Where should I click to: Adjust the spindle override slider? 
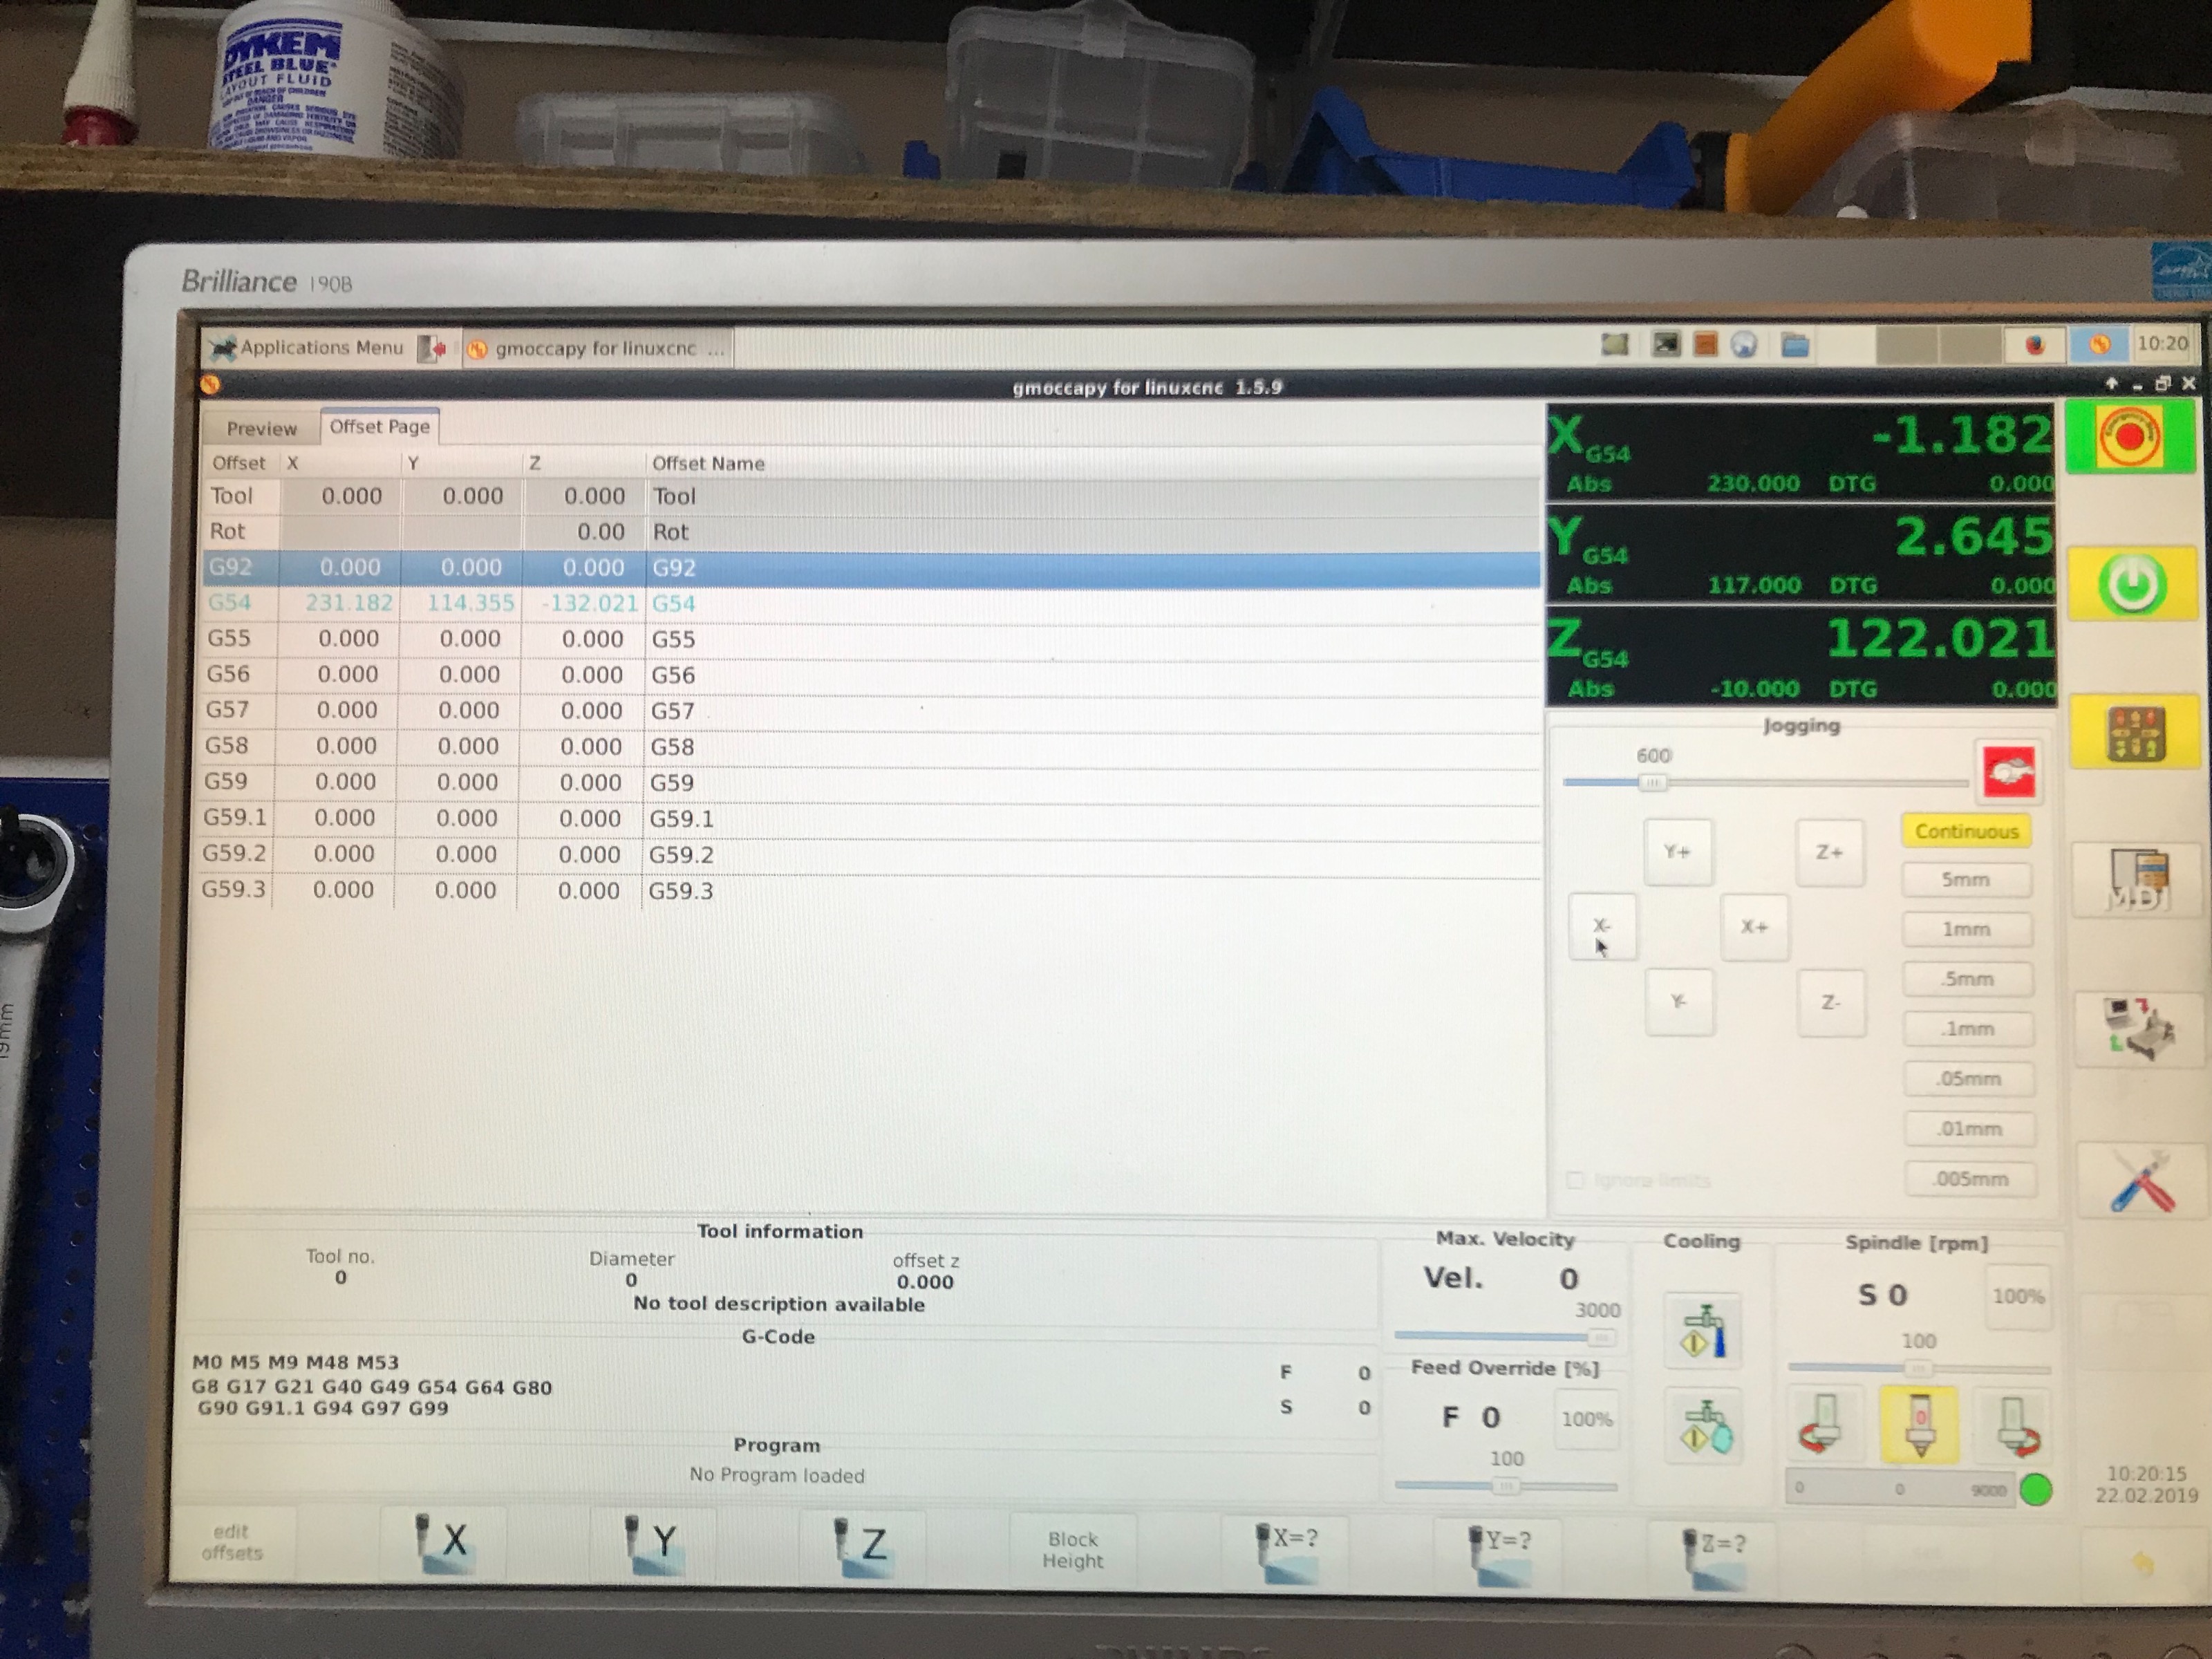[x=1920, y=1367]
